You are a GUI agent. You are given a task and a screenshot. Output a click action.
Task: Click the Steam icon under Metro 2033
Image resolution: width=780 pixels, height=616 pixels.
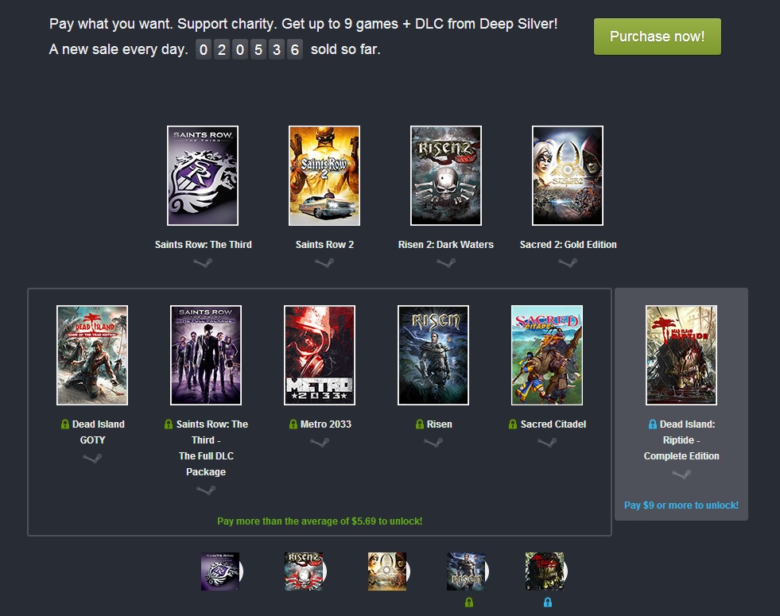coord(320,443)
